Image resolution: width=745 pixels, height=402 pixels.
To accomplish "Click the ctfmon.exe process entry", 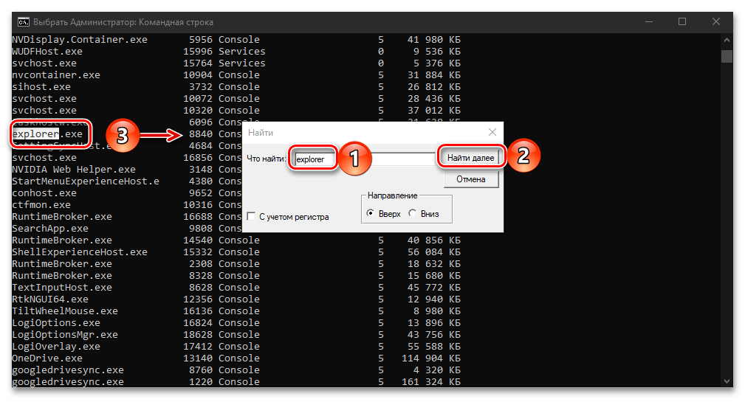I will point(41,204).
